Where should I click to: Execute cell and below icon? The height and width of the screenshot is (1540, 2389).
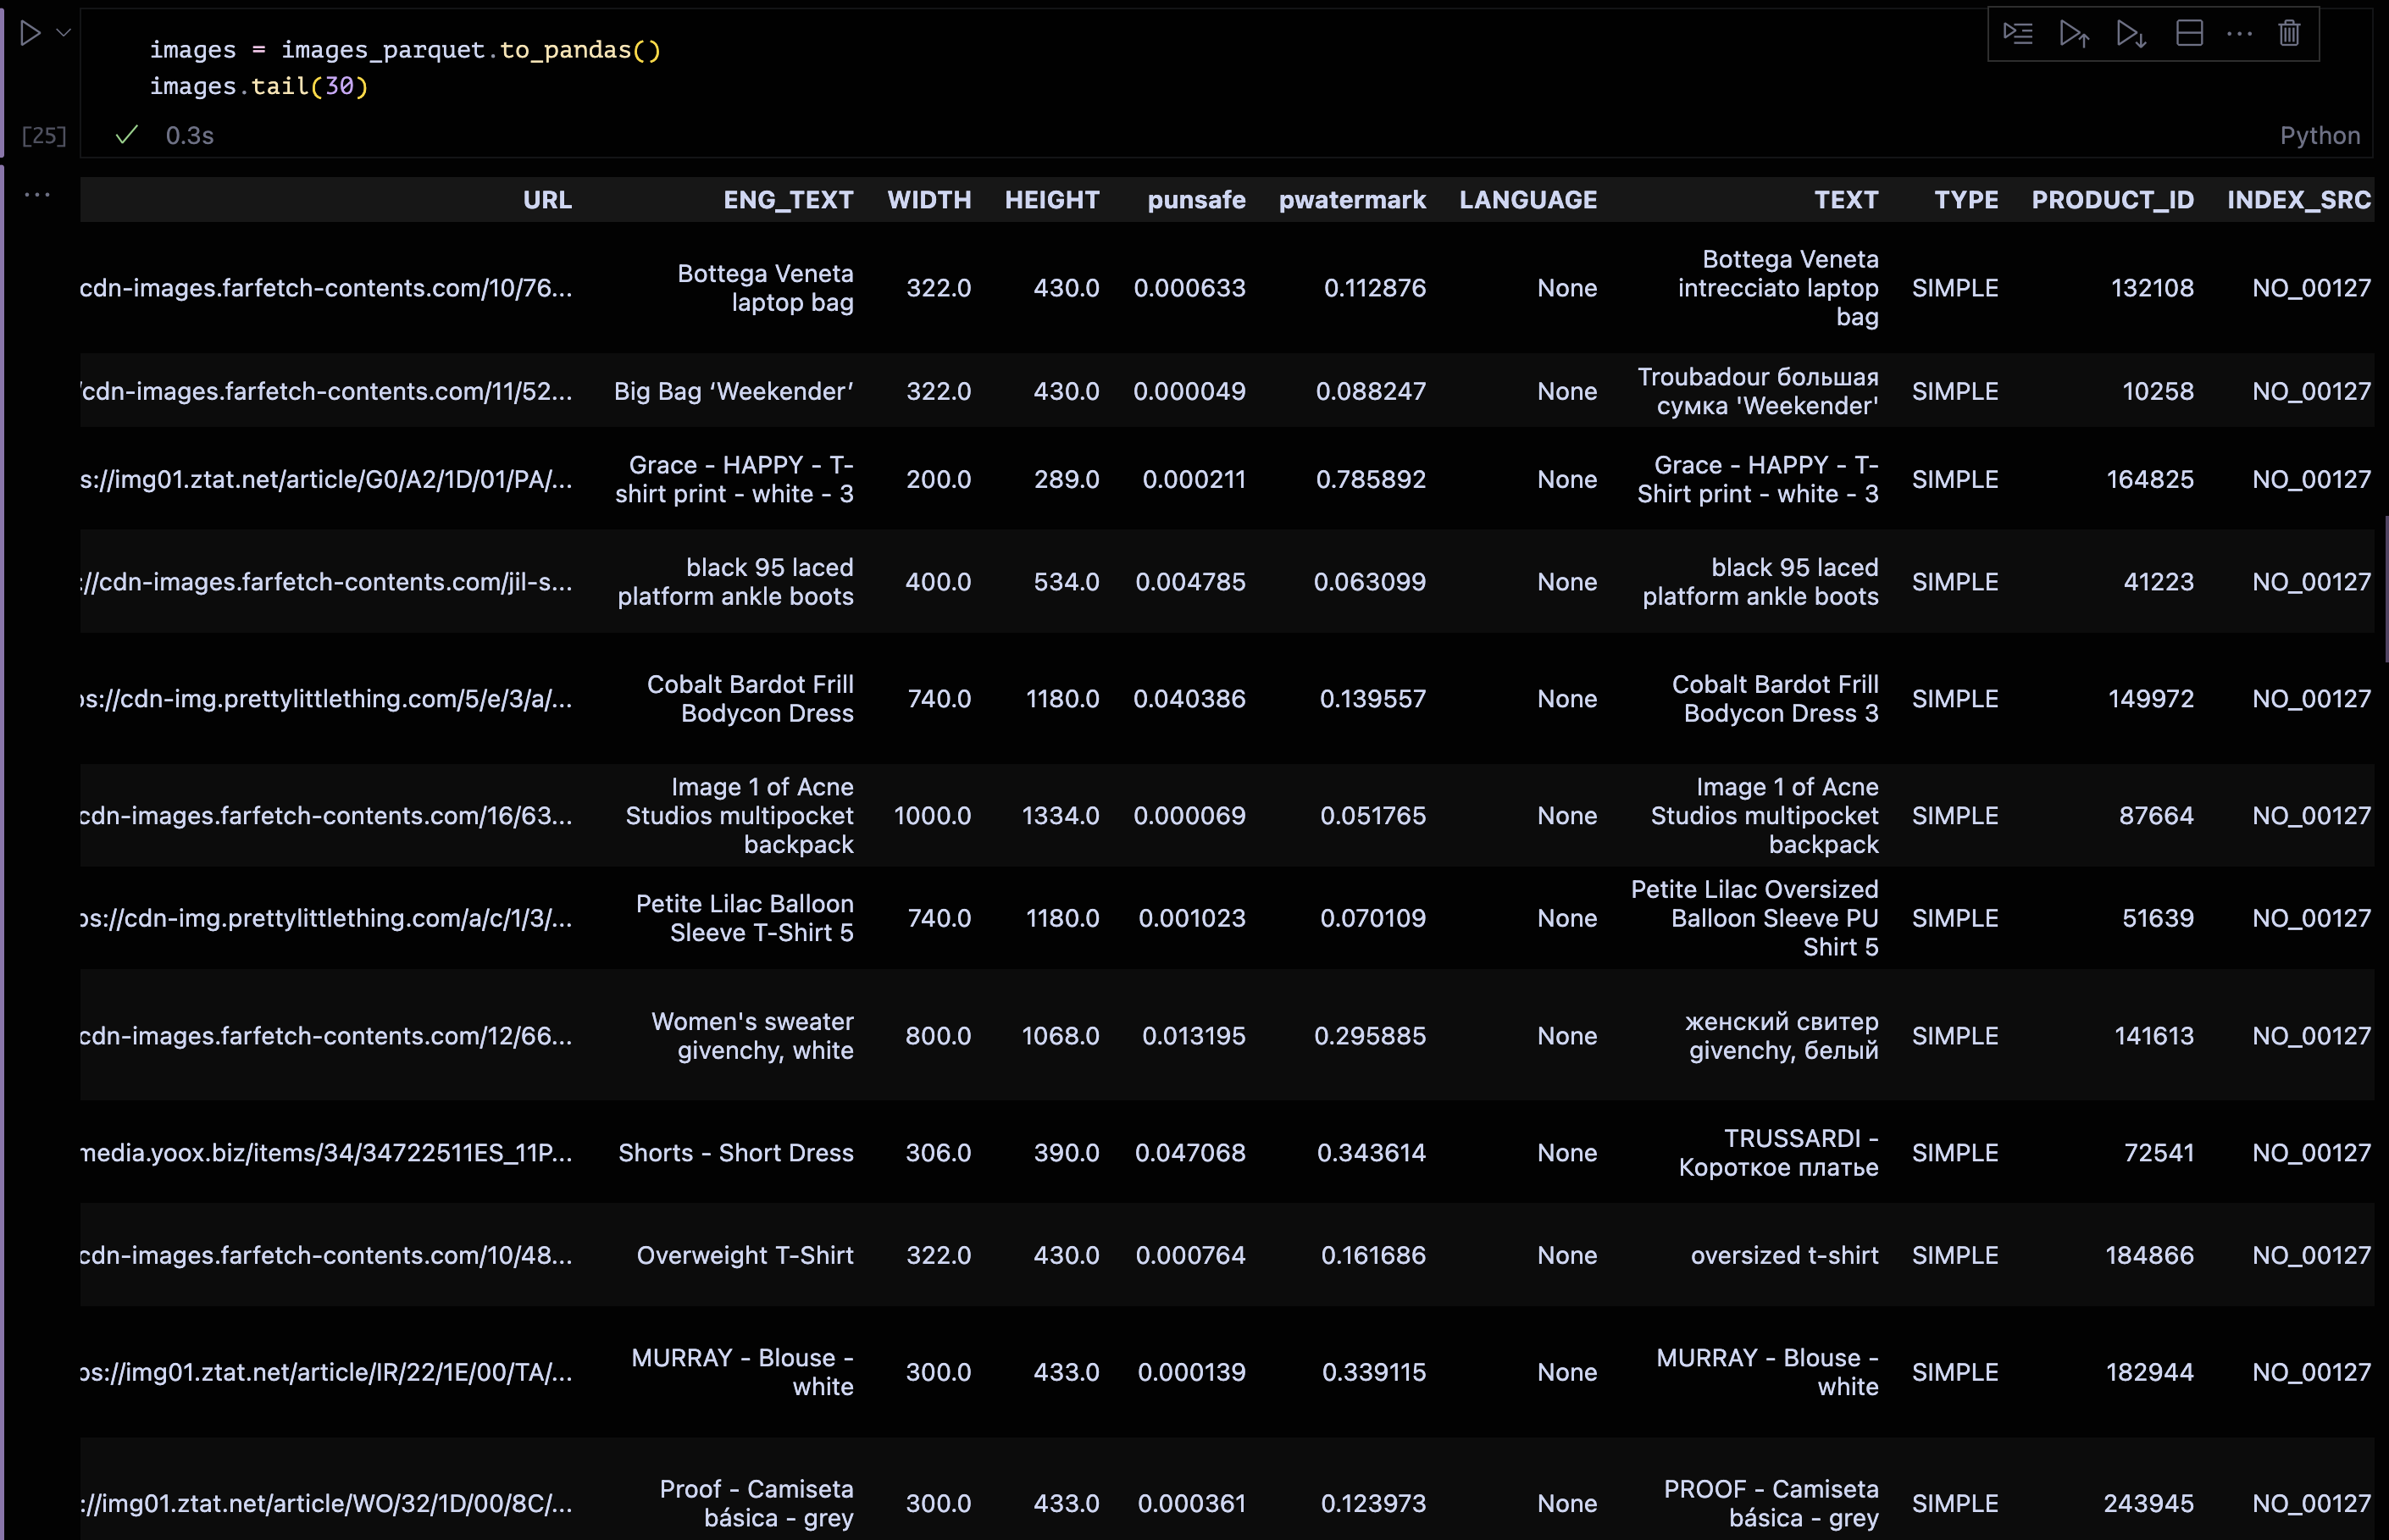[2131, 34]
